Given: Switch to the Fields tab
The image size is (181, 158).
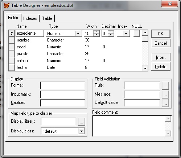Looking at the screenshot, I should pos(13,18).
